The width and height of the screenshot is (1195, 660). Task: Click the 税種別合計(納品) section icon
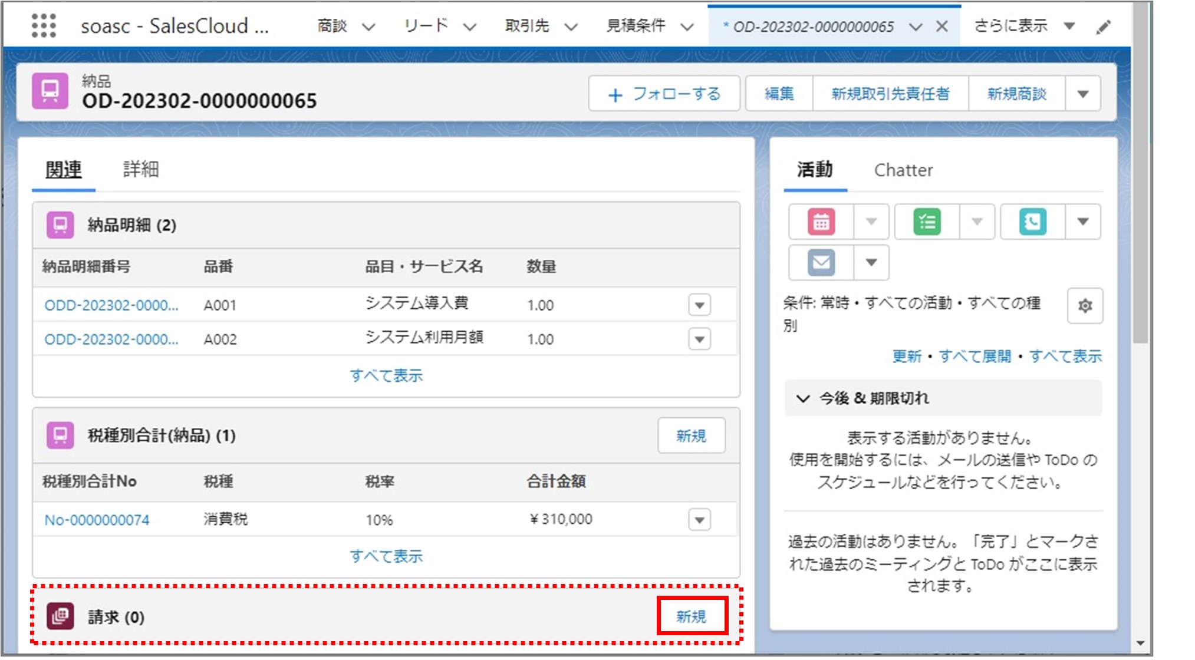[x=60, y=435]
